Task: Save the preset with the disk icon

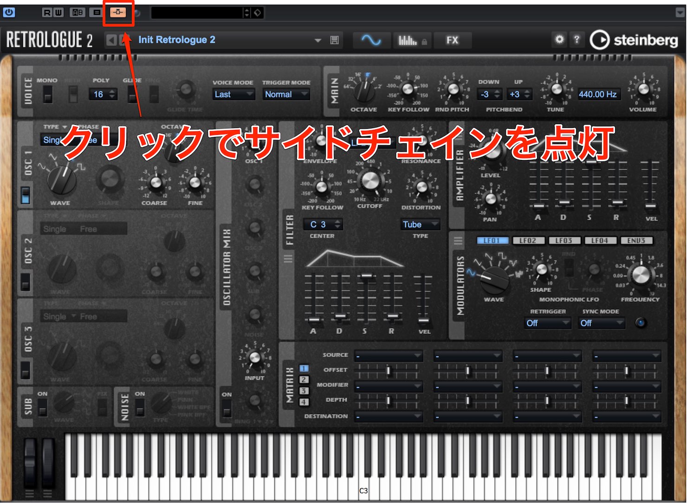Action: 334,40
